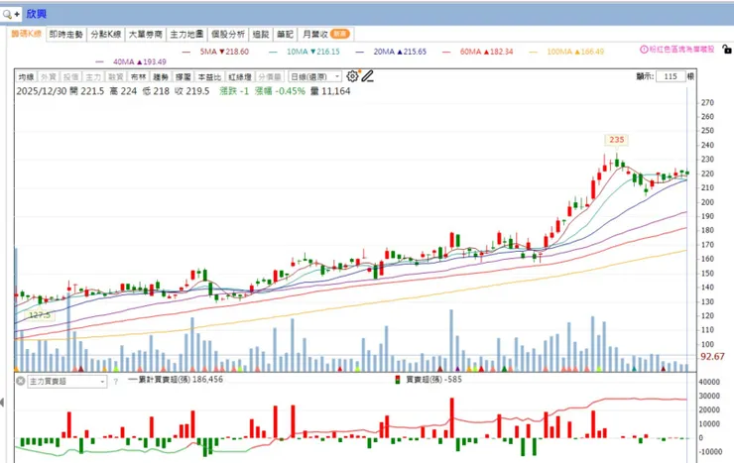Click the 2025/12/30 date text
The height and width of the screenshot is (463, 734).
(x=42, y=91)
